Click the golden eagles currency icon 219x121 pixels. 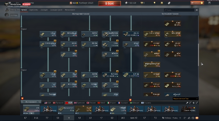pyautogui.click(x=142, y=3)
